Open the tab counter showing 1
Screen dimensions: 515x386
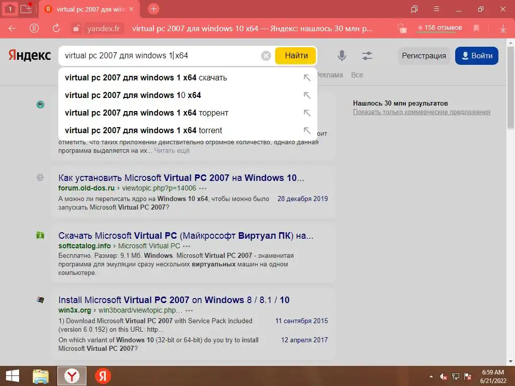[x=10, y=9]
